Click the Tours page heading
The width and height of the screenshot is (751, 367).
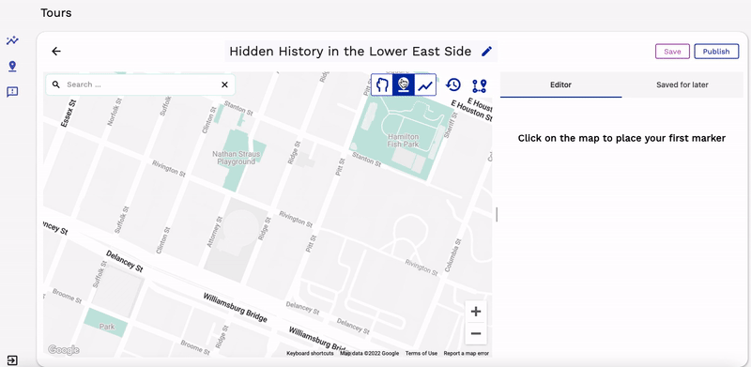pyautogui.click(x=56, y=13)
